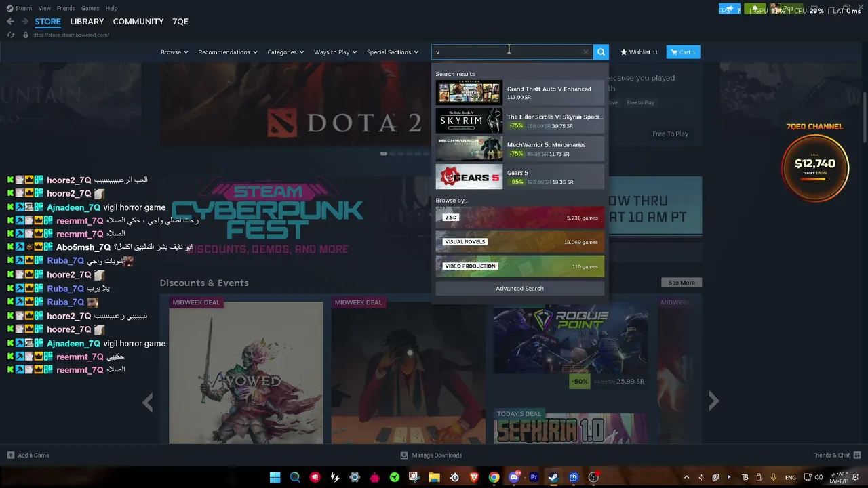Click See More in Discounts & Events
868x488 pixels.
point(682,283)
